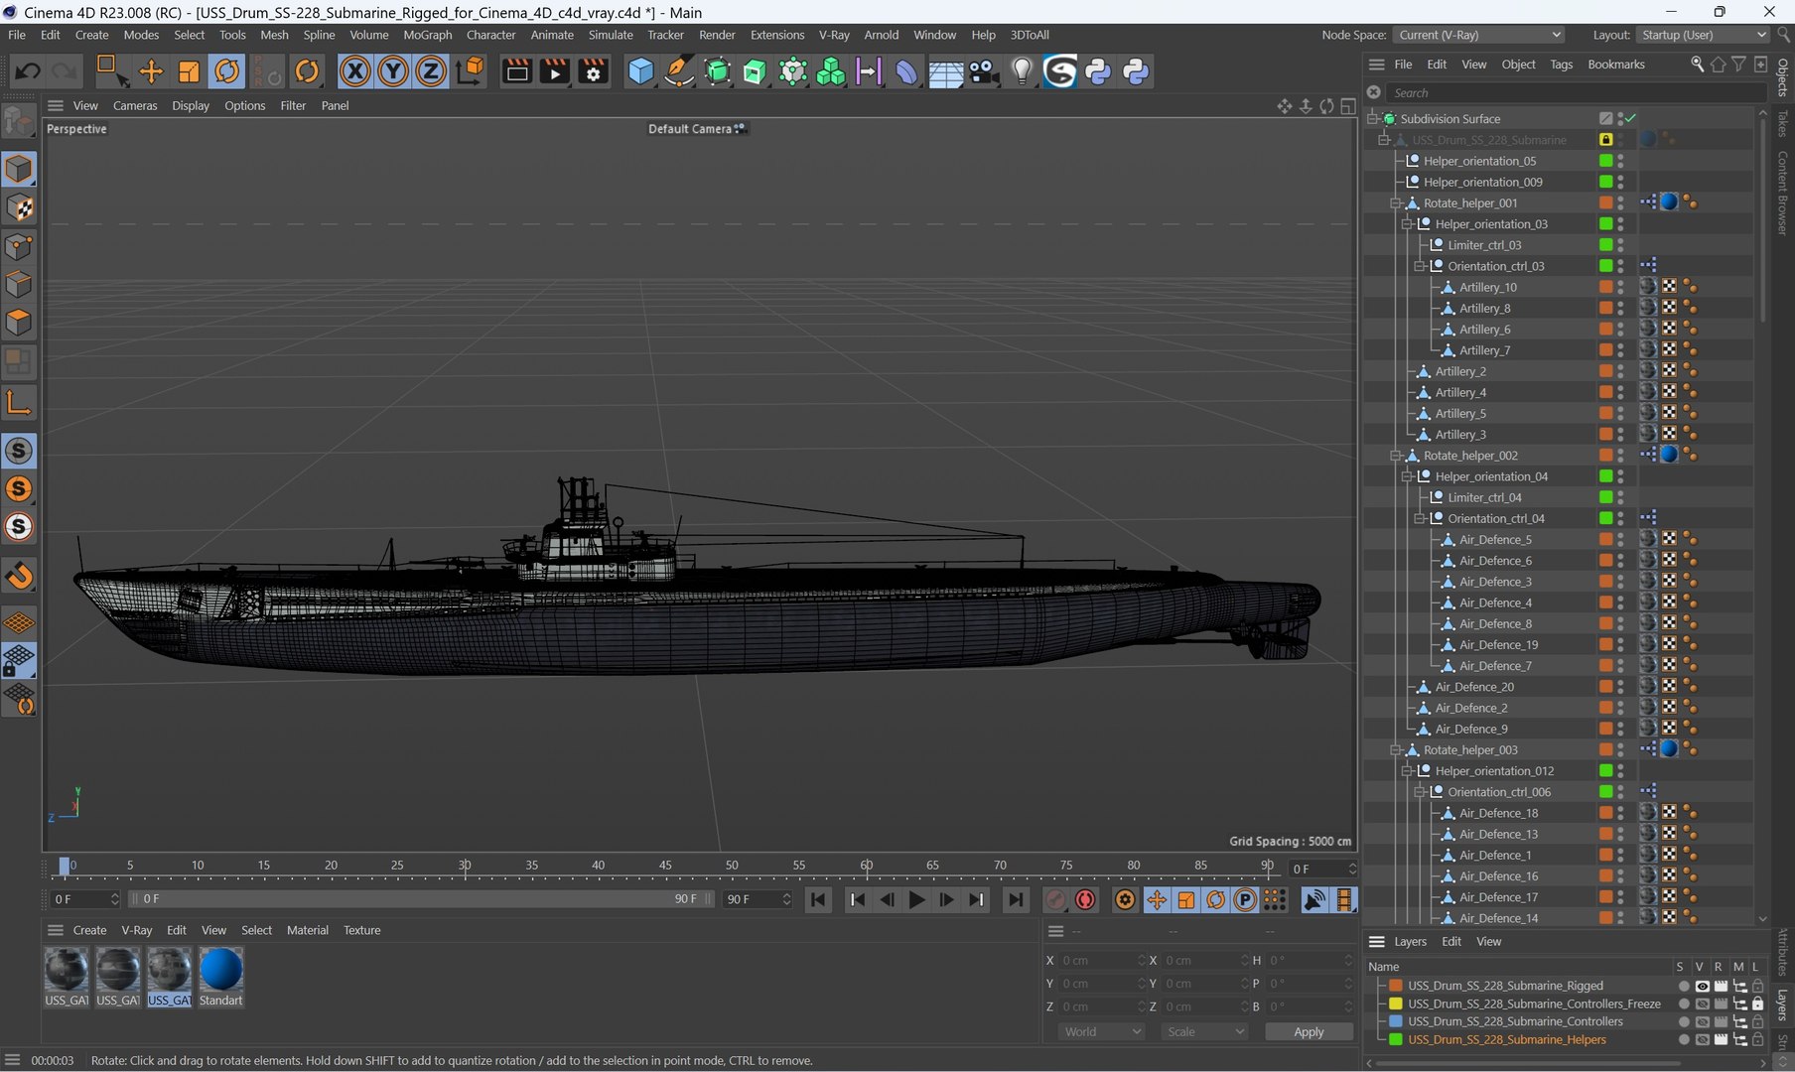Open viewport Cameras menu
The image size is (1795, 1072).
(135, 105)
